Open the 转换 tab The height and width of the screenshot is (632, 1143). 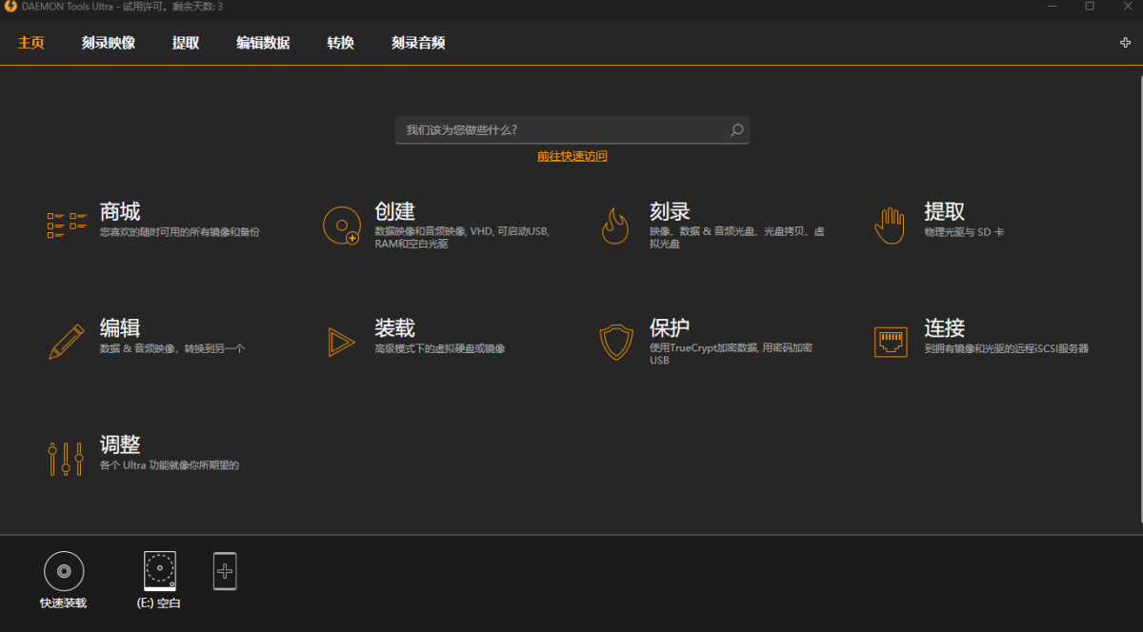pos(339,43)
